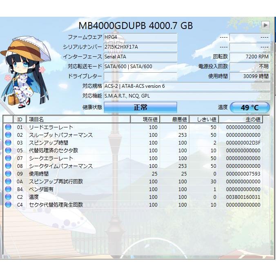Click the 最悪値 column header
This screenshot has height=276, width=276.
coord(174,119)
